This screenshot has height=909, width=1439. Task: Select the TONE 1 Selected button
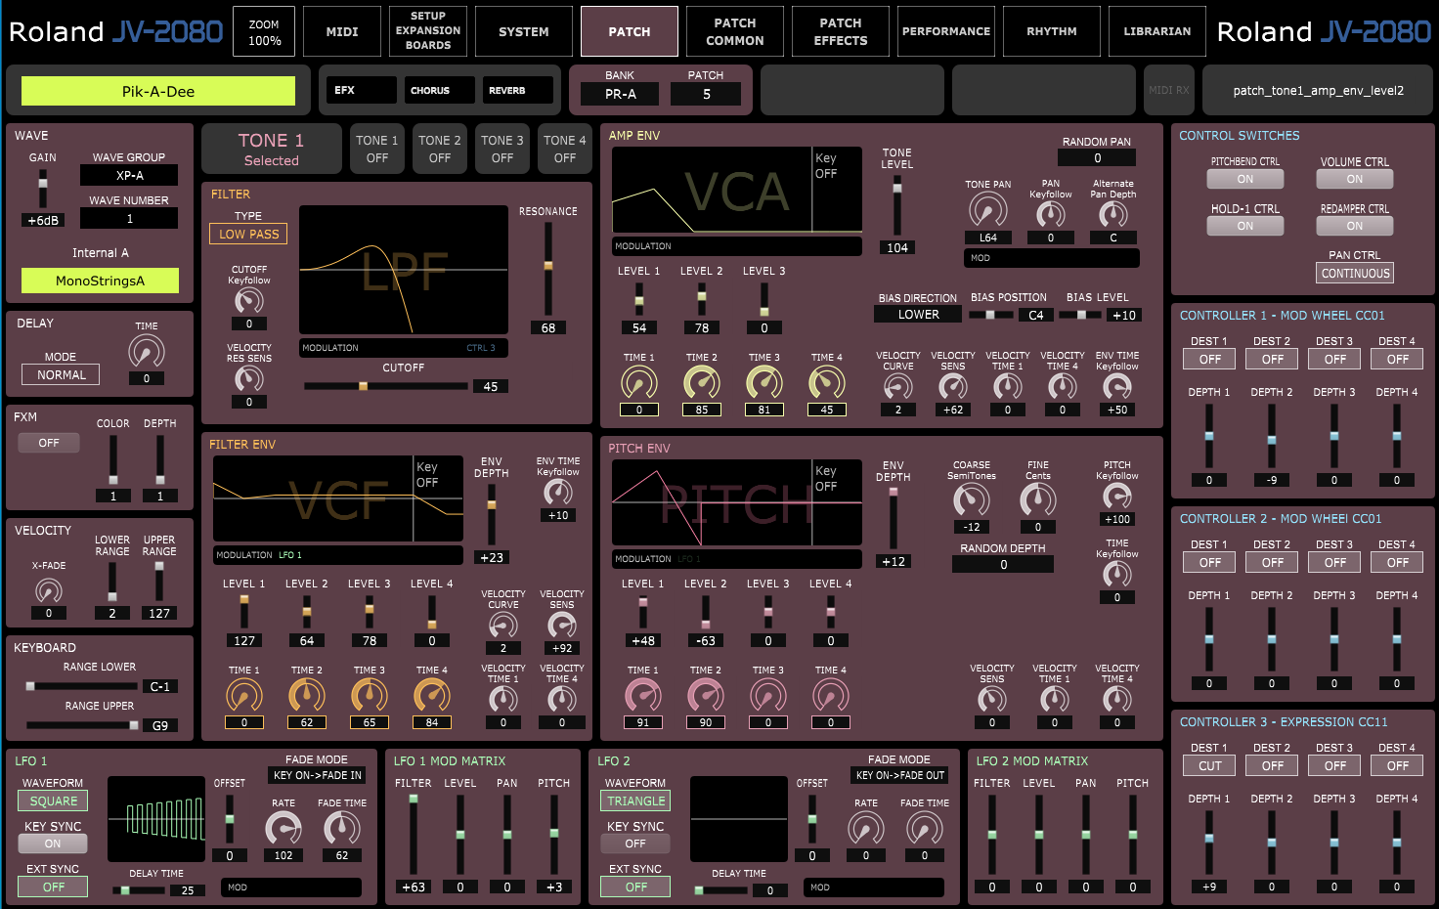272,149
